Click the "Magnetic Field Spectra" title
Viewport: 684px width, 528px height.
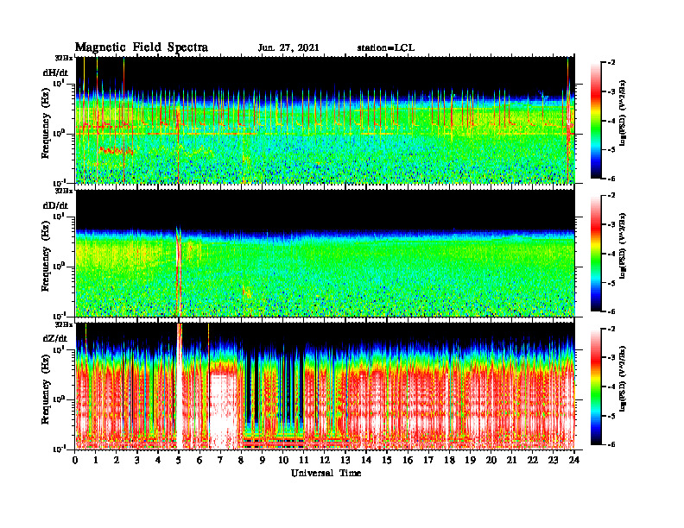pos(142,47)
